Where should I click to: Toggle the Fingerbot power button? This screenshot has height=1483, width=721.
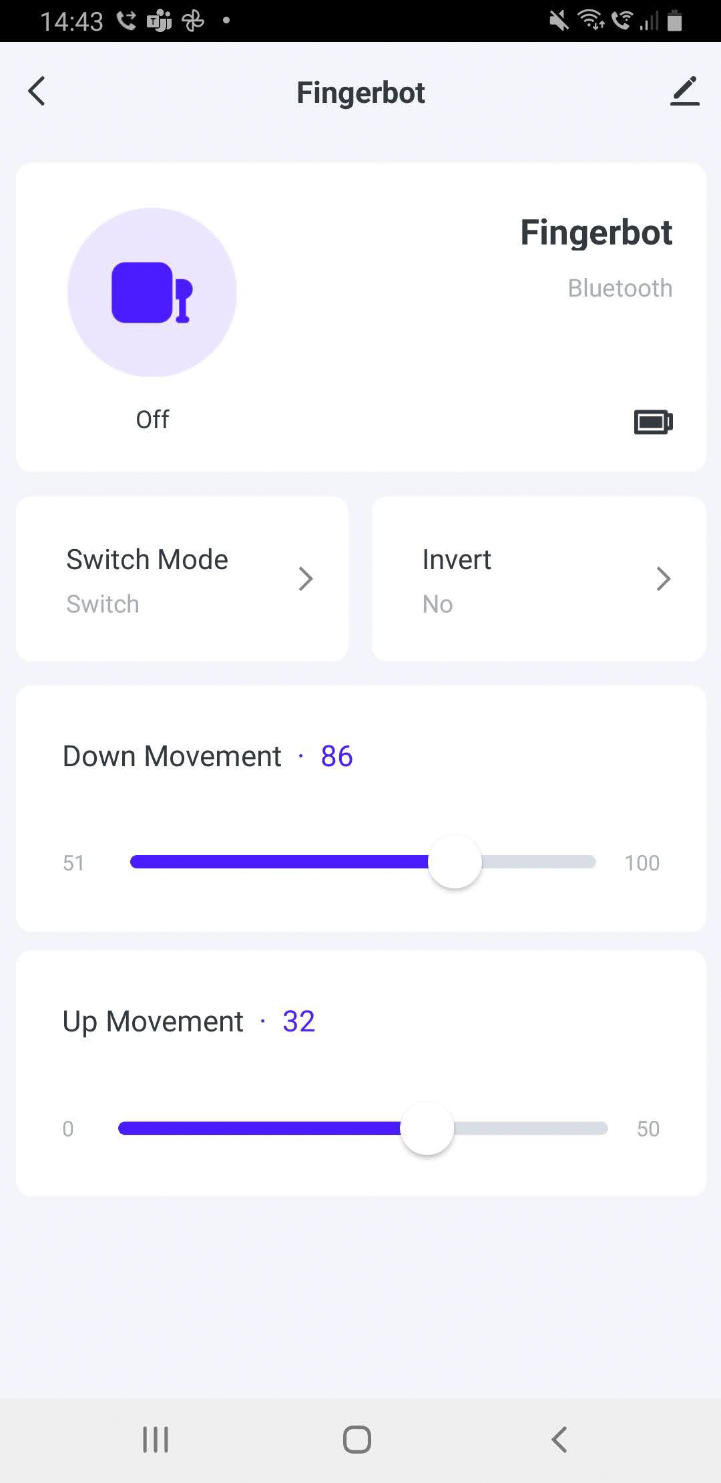pyautogui.click(x=152, y=292)
